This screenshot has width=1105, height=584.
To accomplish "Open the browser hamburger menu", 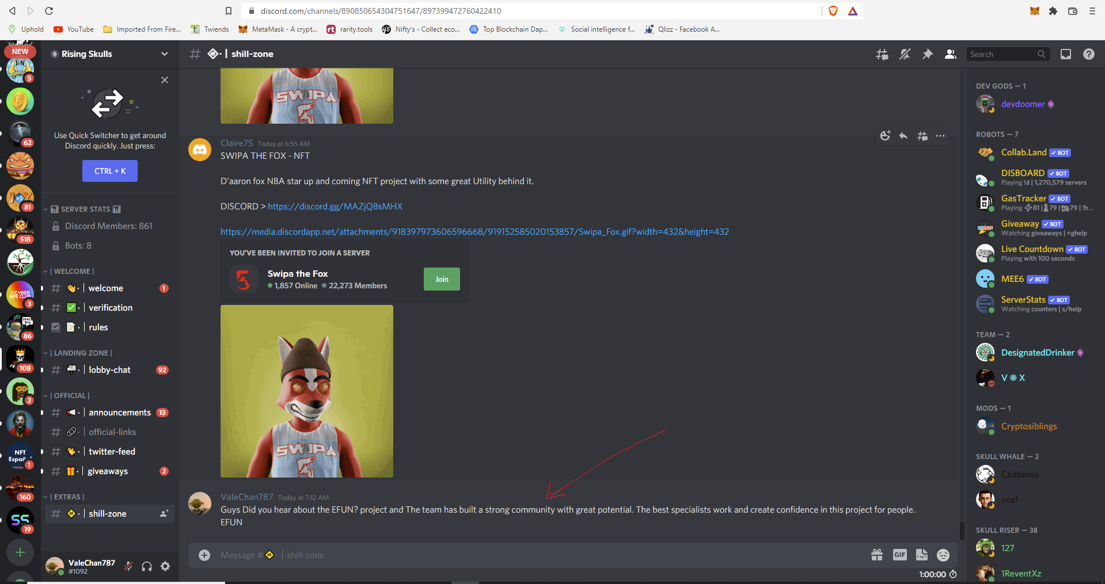I will click(1092, 11).
